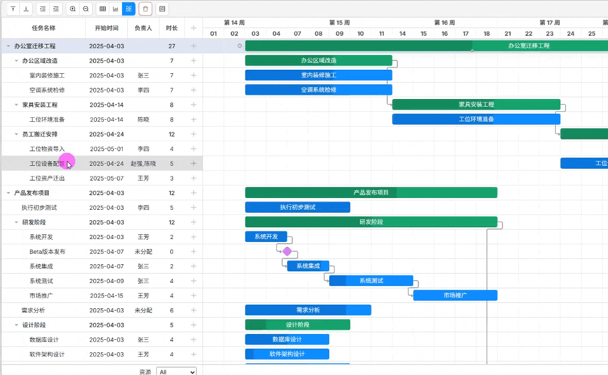Click the 第 16 周 week header
The height and width of the screenshot is (375, 608).
(444, 23)
